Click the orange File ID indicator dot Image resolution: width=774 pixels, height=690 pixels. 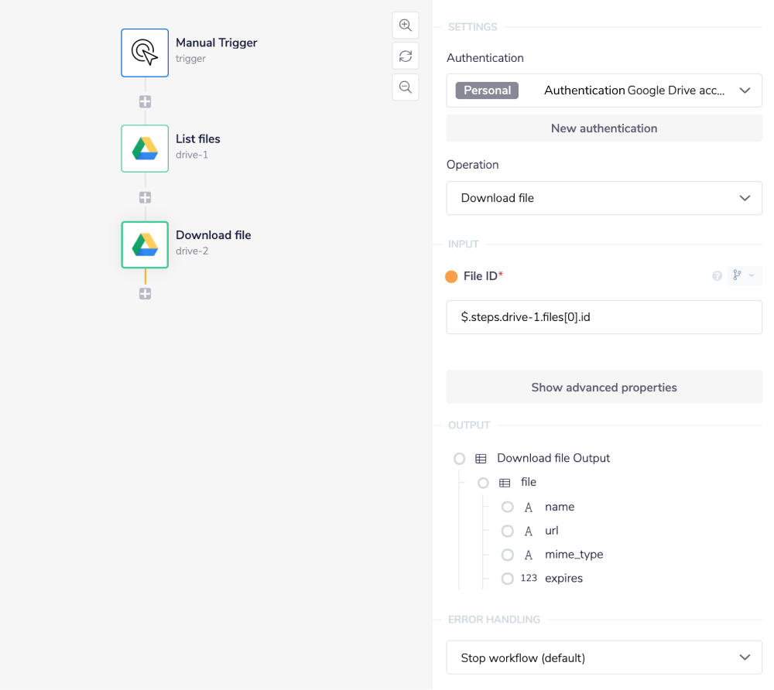[452, 277]
